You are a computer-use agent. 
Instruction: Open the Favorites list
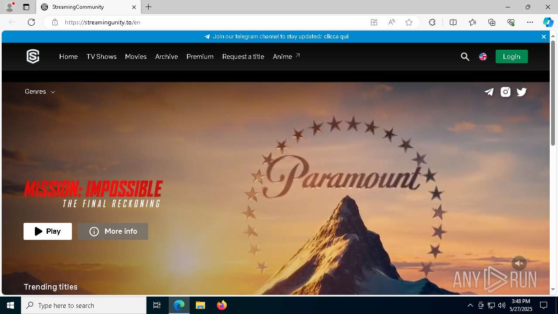(473, 22)
